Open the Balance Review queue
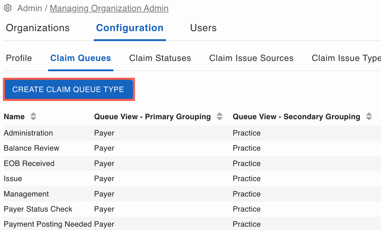 [x=31, y=148]
